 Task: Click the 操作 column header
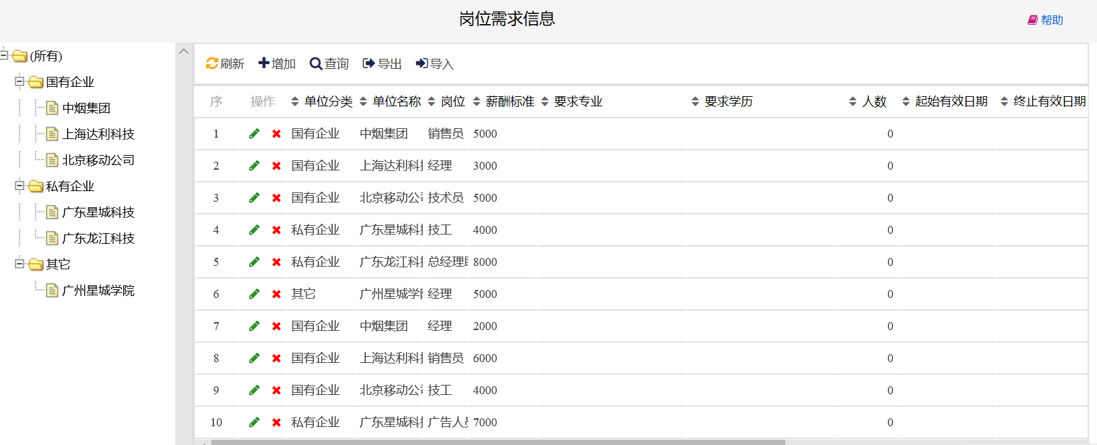click(x=263, y=102)
